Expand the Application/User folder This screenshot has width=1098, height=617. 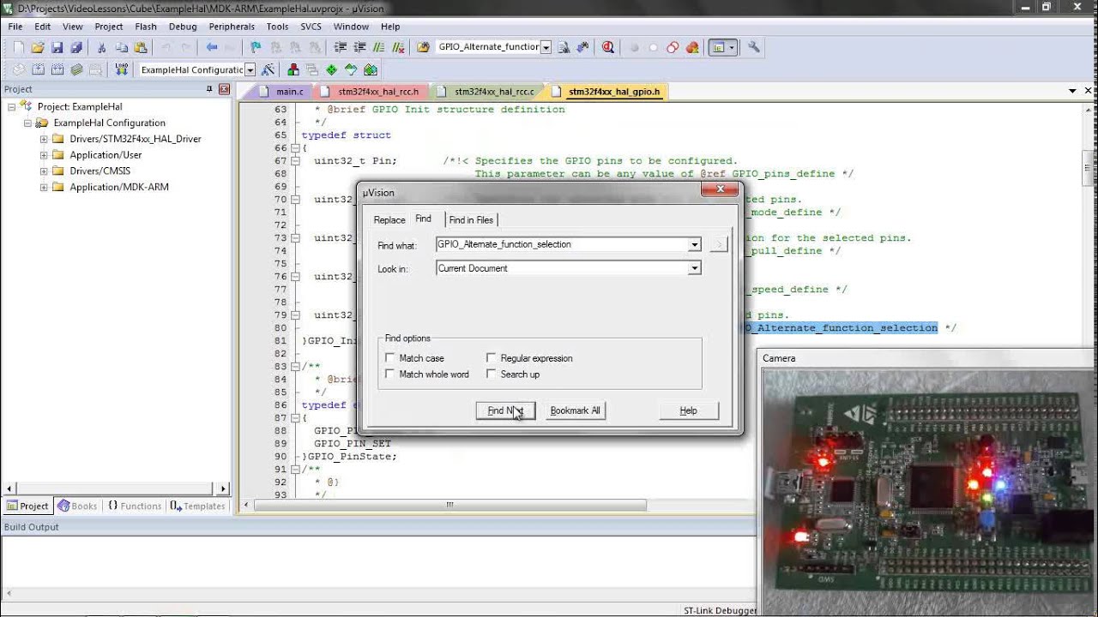coord(44,155)
